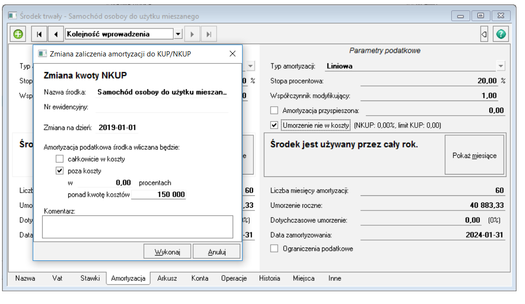The height and width of the screenshot is (304, 525).
Task: Click the green add new record icon
Action: click(x=18, y=34)
